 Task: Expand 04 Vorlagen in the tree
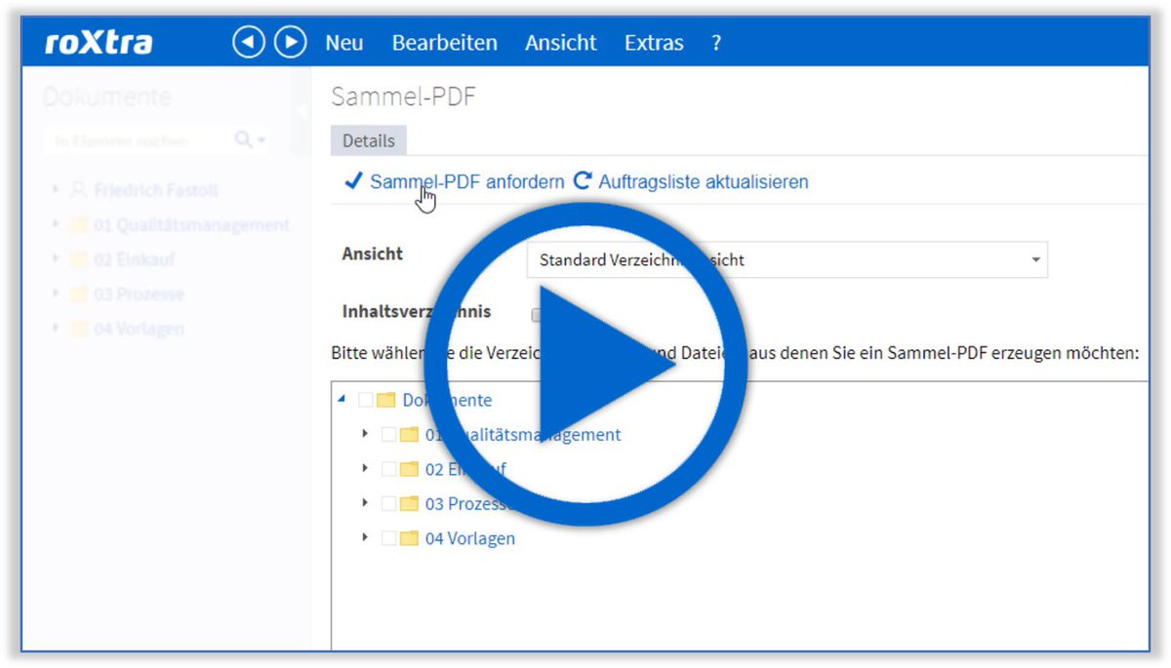(x=365, y=537)
